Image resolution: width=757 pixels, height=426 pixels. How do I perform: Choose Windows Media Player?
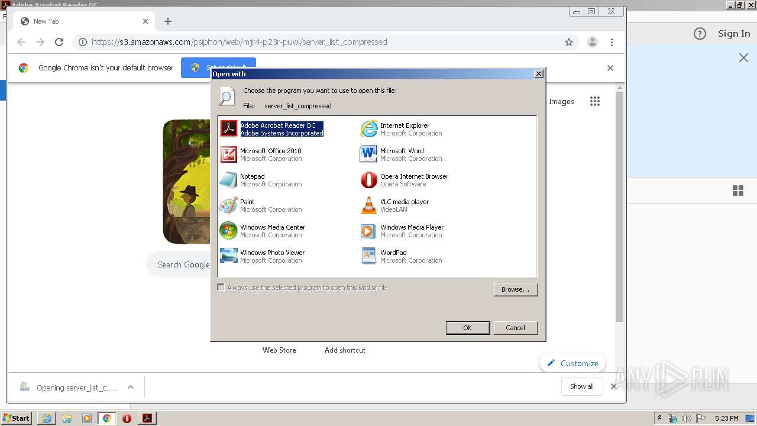click(402, 231)
